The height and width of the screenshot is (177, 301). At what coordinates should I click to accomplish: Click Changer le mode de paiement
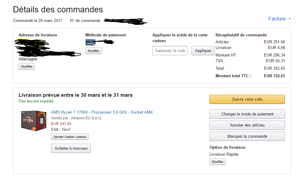tap(247, 114)
